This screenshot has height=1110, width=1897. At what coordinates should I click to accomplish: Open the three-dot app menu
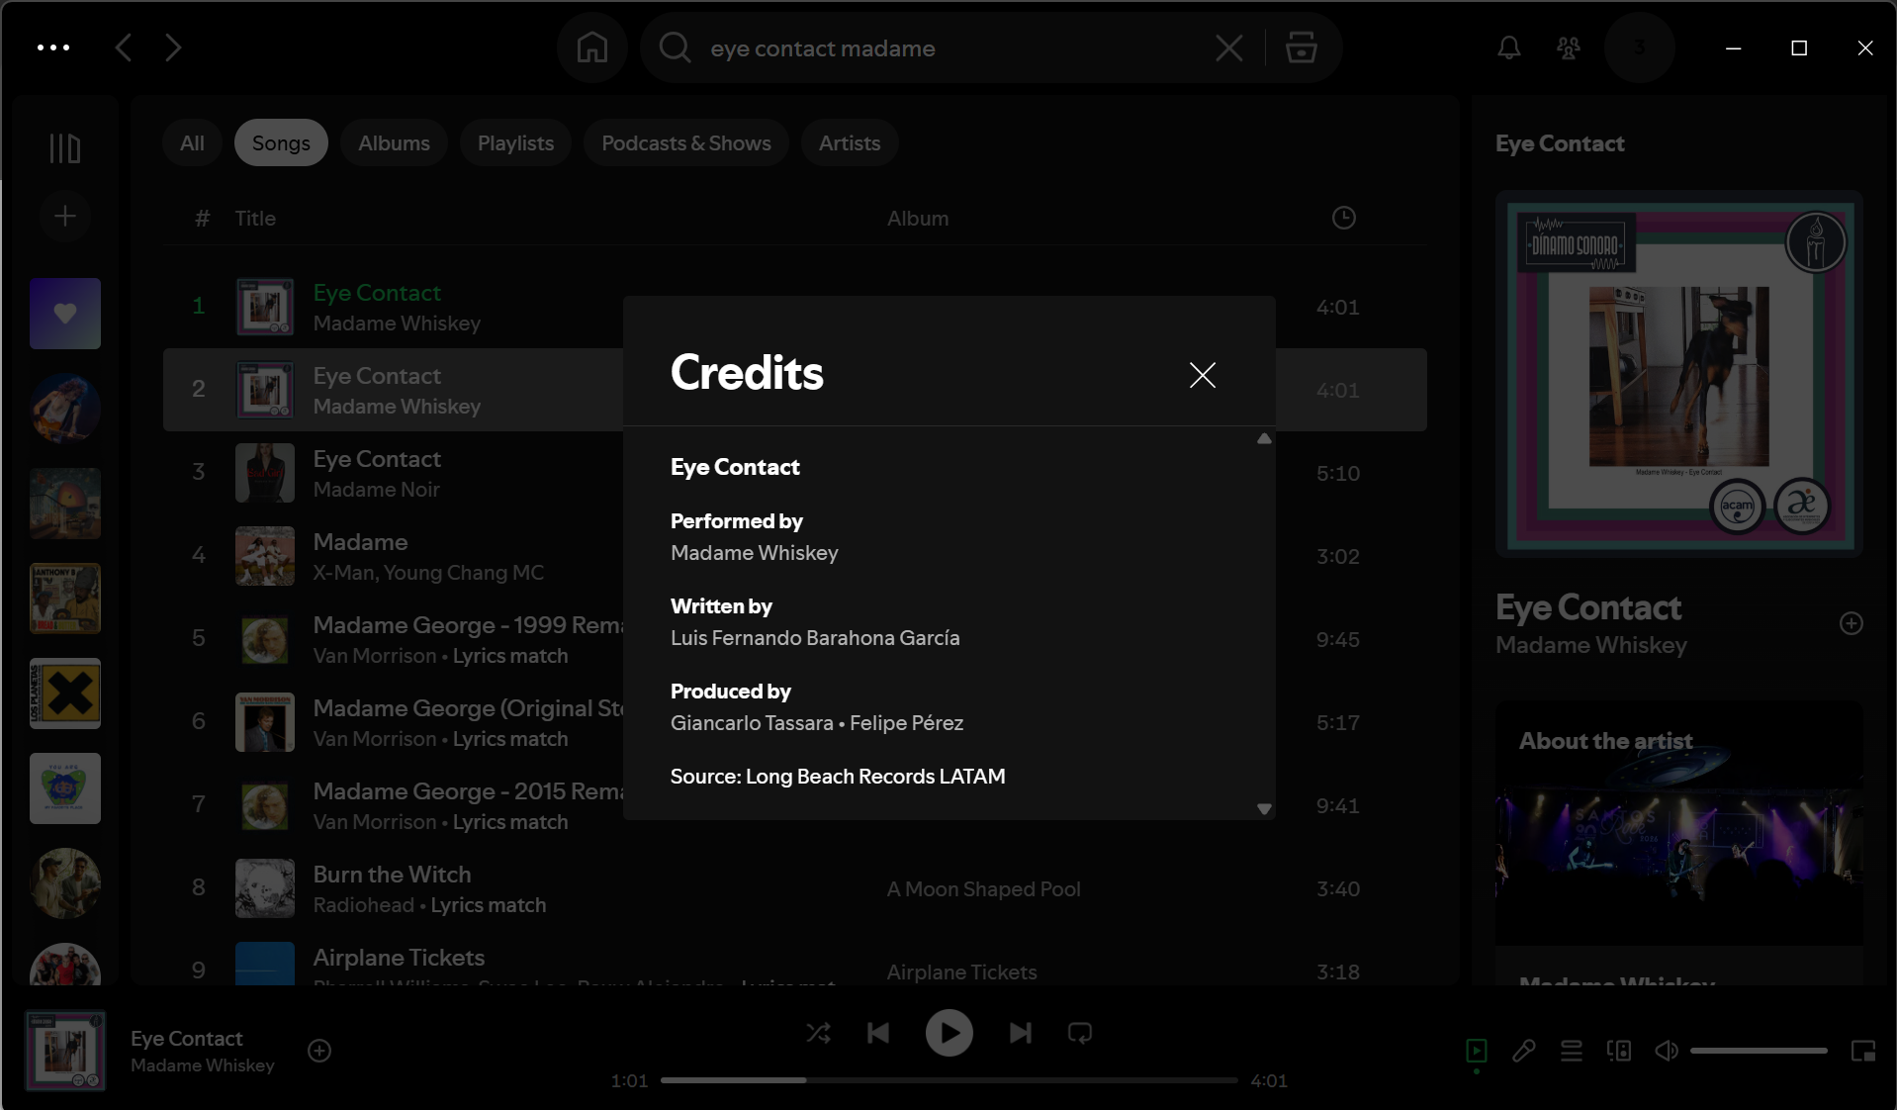pyautogui.click(x=53, y=47)
